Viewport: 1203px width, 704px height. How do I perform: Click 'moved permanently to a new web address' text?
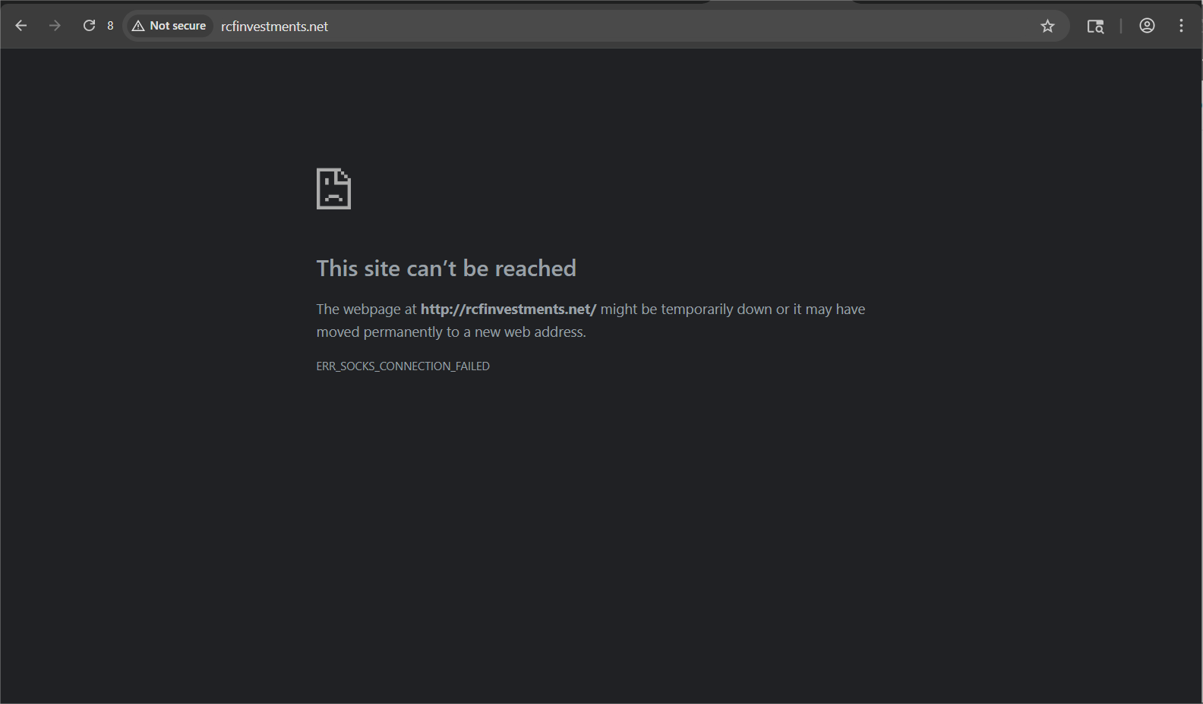451,332
